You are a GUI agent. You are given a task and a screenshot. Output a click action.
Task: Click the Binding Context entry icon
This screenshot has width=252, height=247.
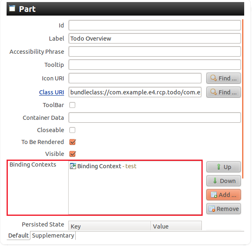click(x=73, y=166)
